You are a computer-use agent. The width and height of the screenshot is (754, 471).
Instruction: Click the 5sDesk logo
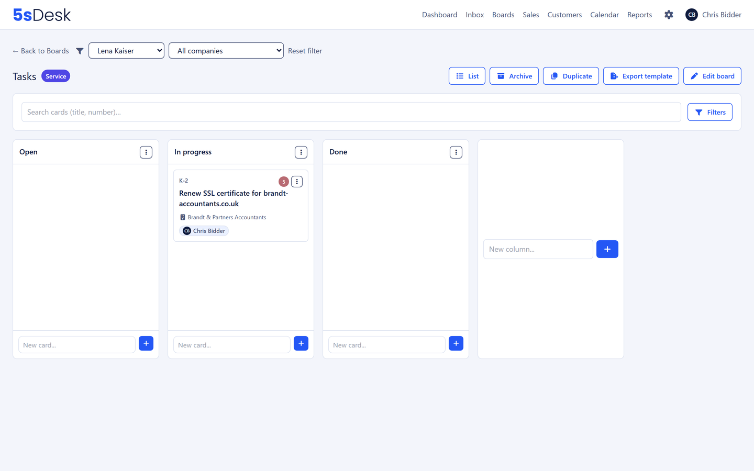[42, 15]
